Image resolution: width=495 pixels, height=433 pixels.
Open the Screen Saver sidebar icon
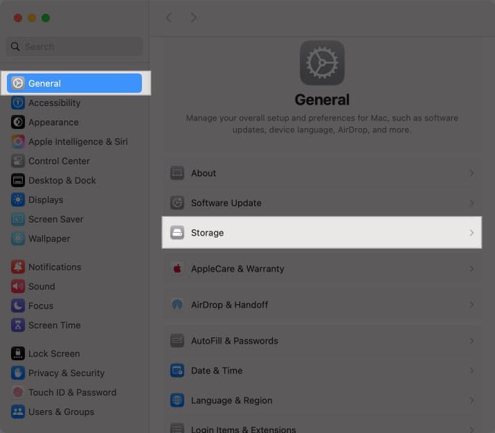click(x=18, y=219)
